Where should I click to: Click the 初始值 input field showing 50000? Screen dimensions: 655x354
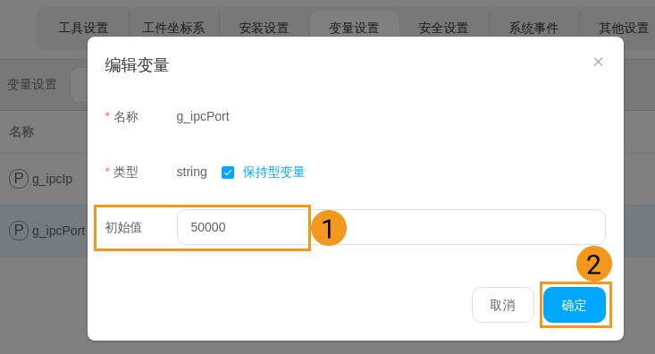pyautogui.click(x=391, y=227)
